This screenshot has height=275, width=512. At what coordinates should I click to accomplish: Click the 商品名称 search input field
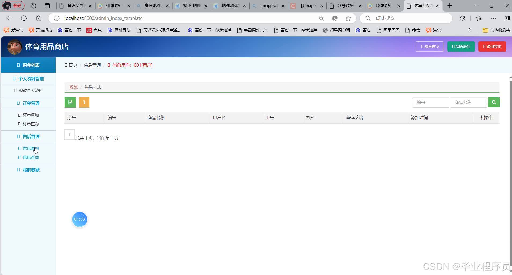(x=469, y=102)
